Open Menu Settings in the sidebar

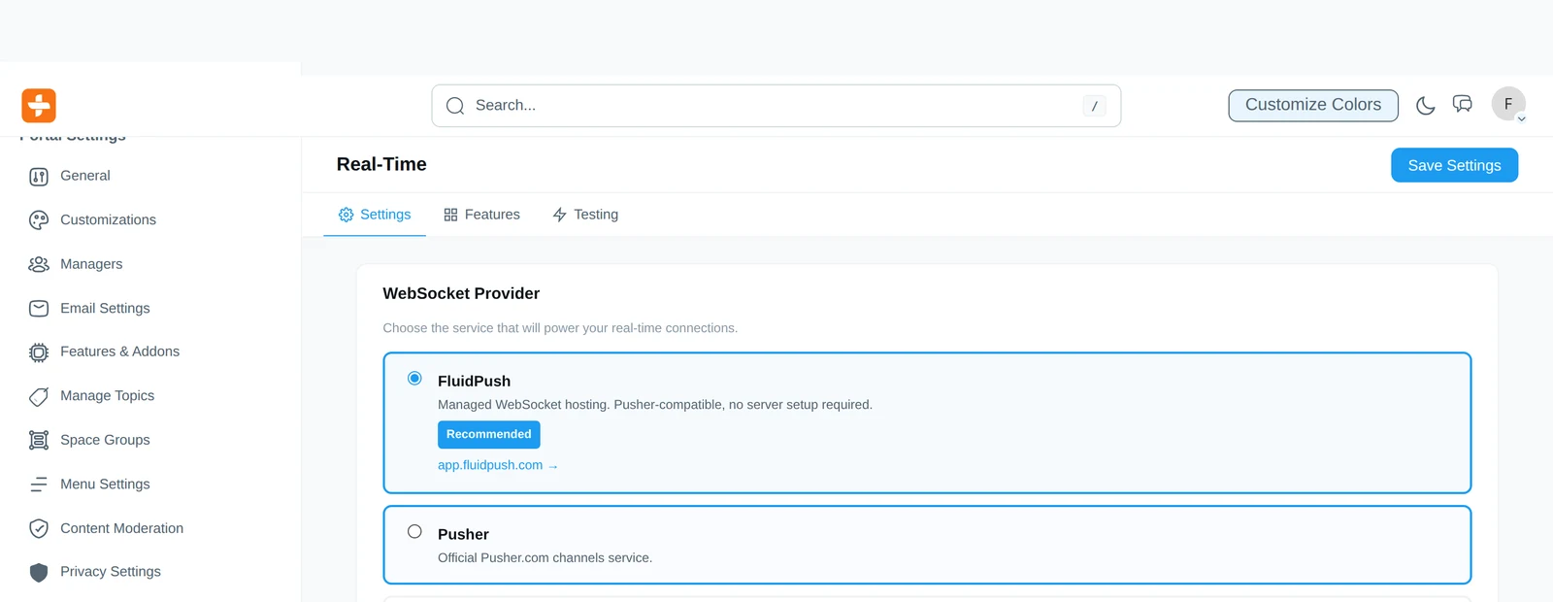point(105,485)
